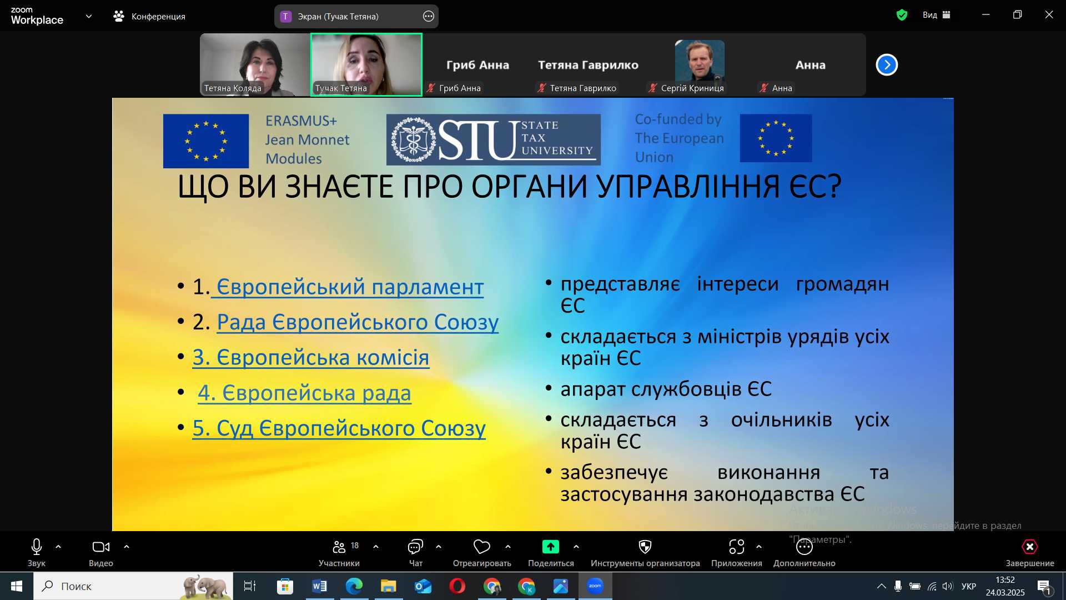Open Вид view layout menu

click(x=937, y=15)
